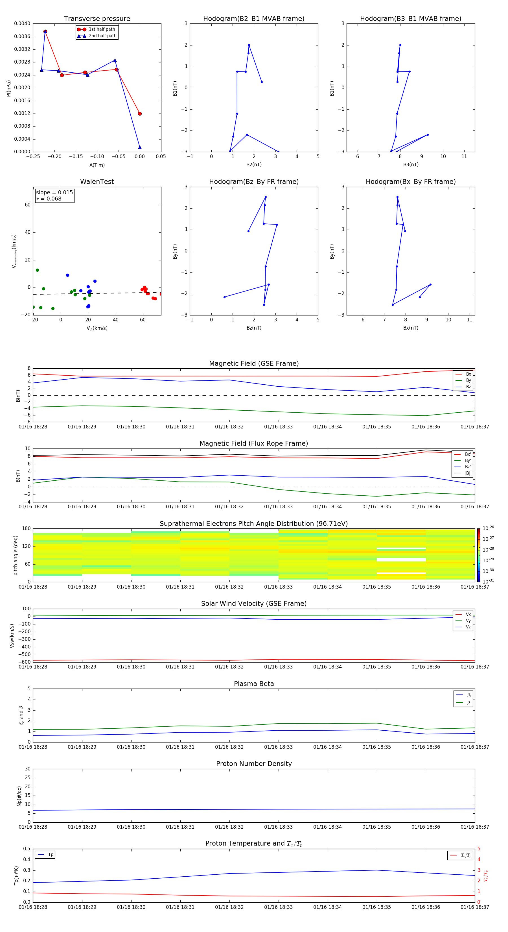This screenshot has width=508, height=932.
Task: Click the Suprathermal Electrons Pitch Angle Distribution title
Action: coord(254,524)
